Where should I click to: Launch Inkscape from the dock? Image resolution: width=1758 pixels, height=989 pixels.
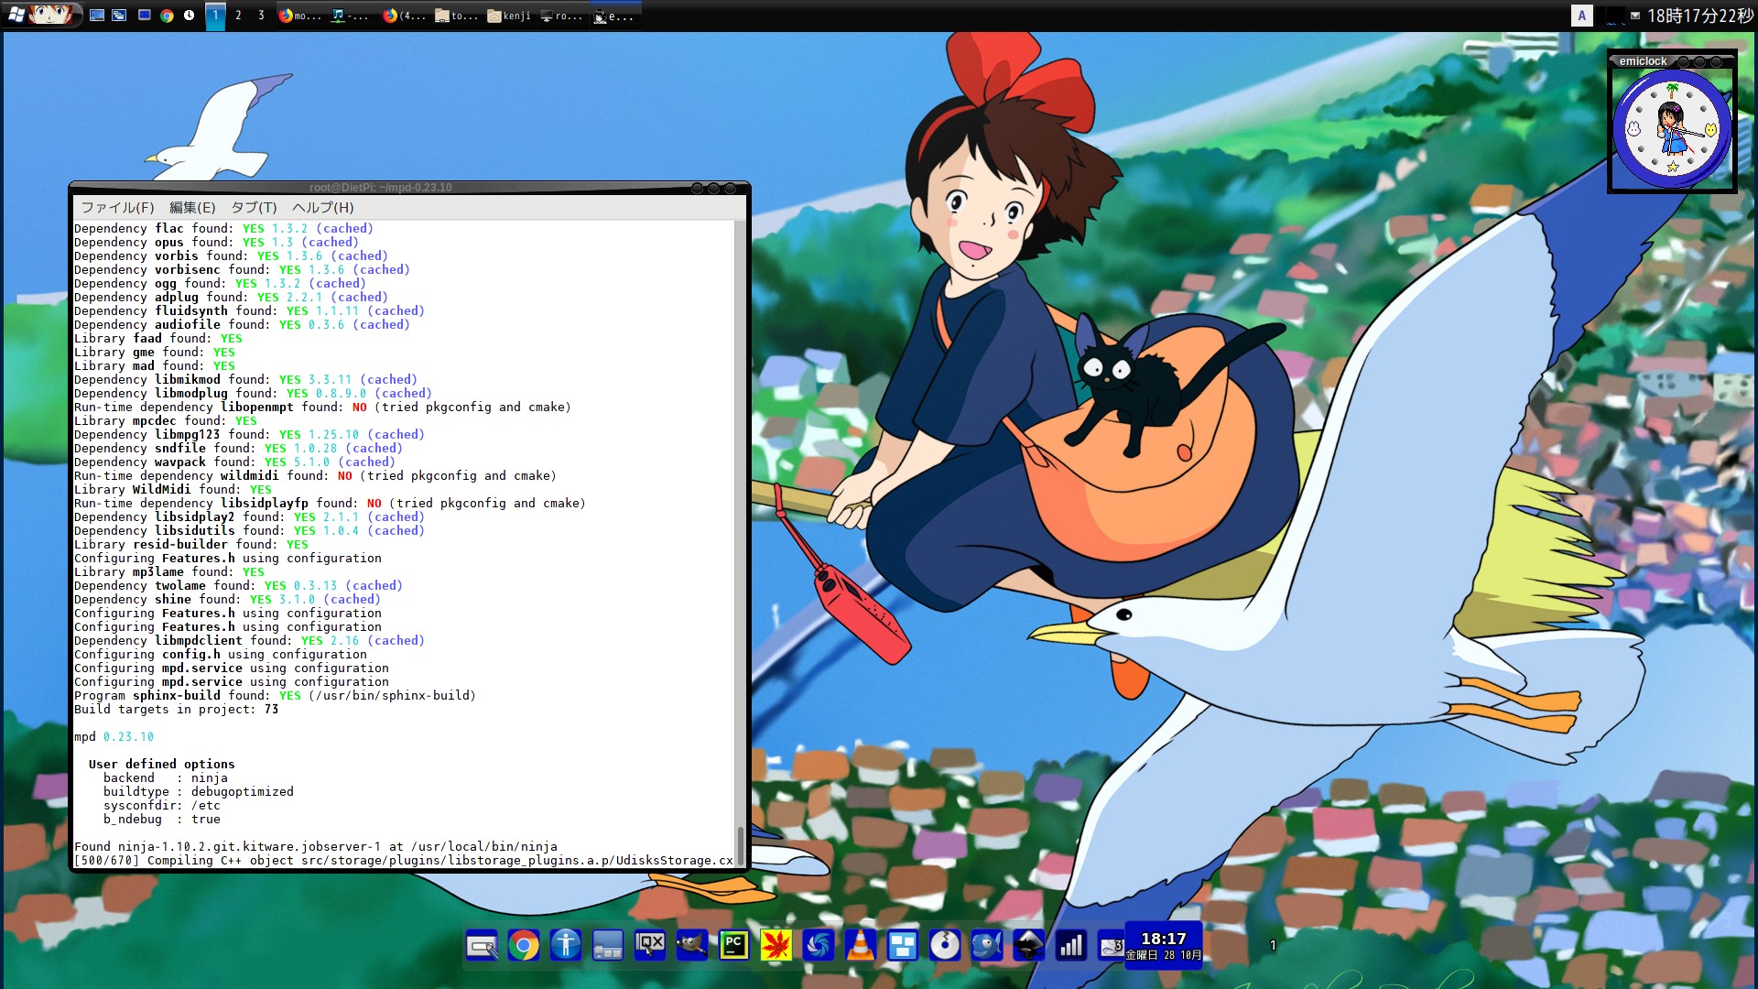1028,945
